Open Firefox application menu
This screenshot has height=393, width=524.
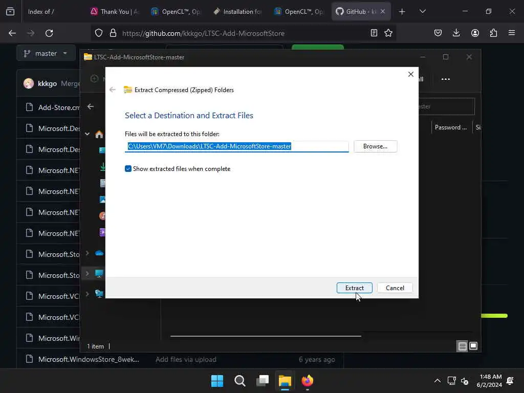(512, 33)
